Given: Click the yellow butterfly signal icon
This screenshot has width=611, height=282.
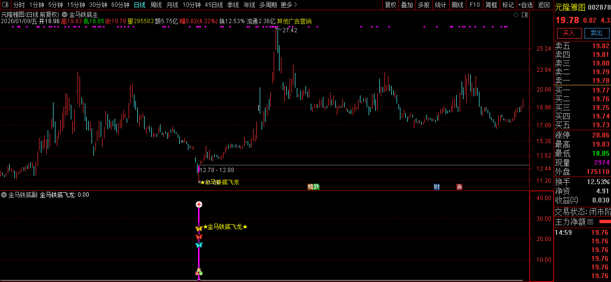Looking at the screenshot, I should pos(199,228).
